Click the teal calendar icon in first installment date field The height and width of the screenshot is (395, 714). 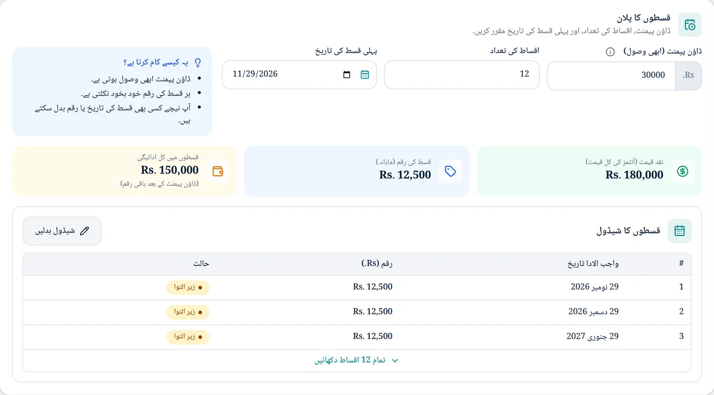[365, 74]
